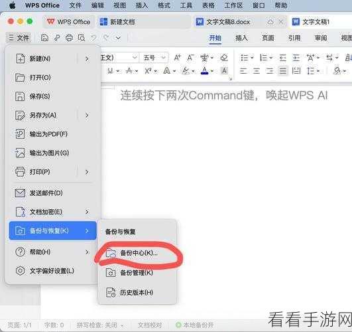
Task: Expand the 帮助(H) submenu arrow in File menu
Action: coord(87,252)
